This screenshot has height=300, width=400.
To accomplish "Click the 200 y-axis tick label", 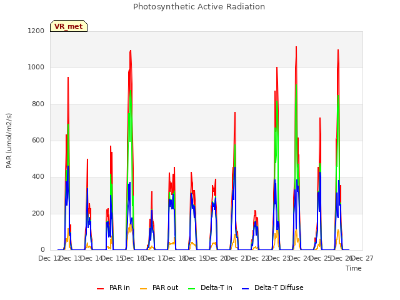I will [38, 214].
